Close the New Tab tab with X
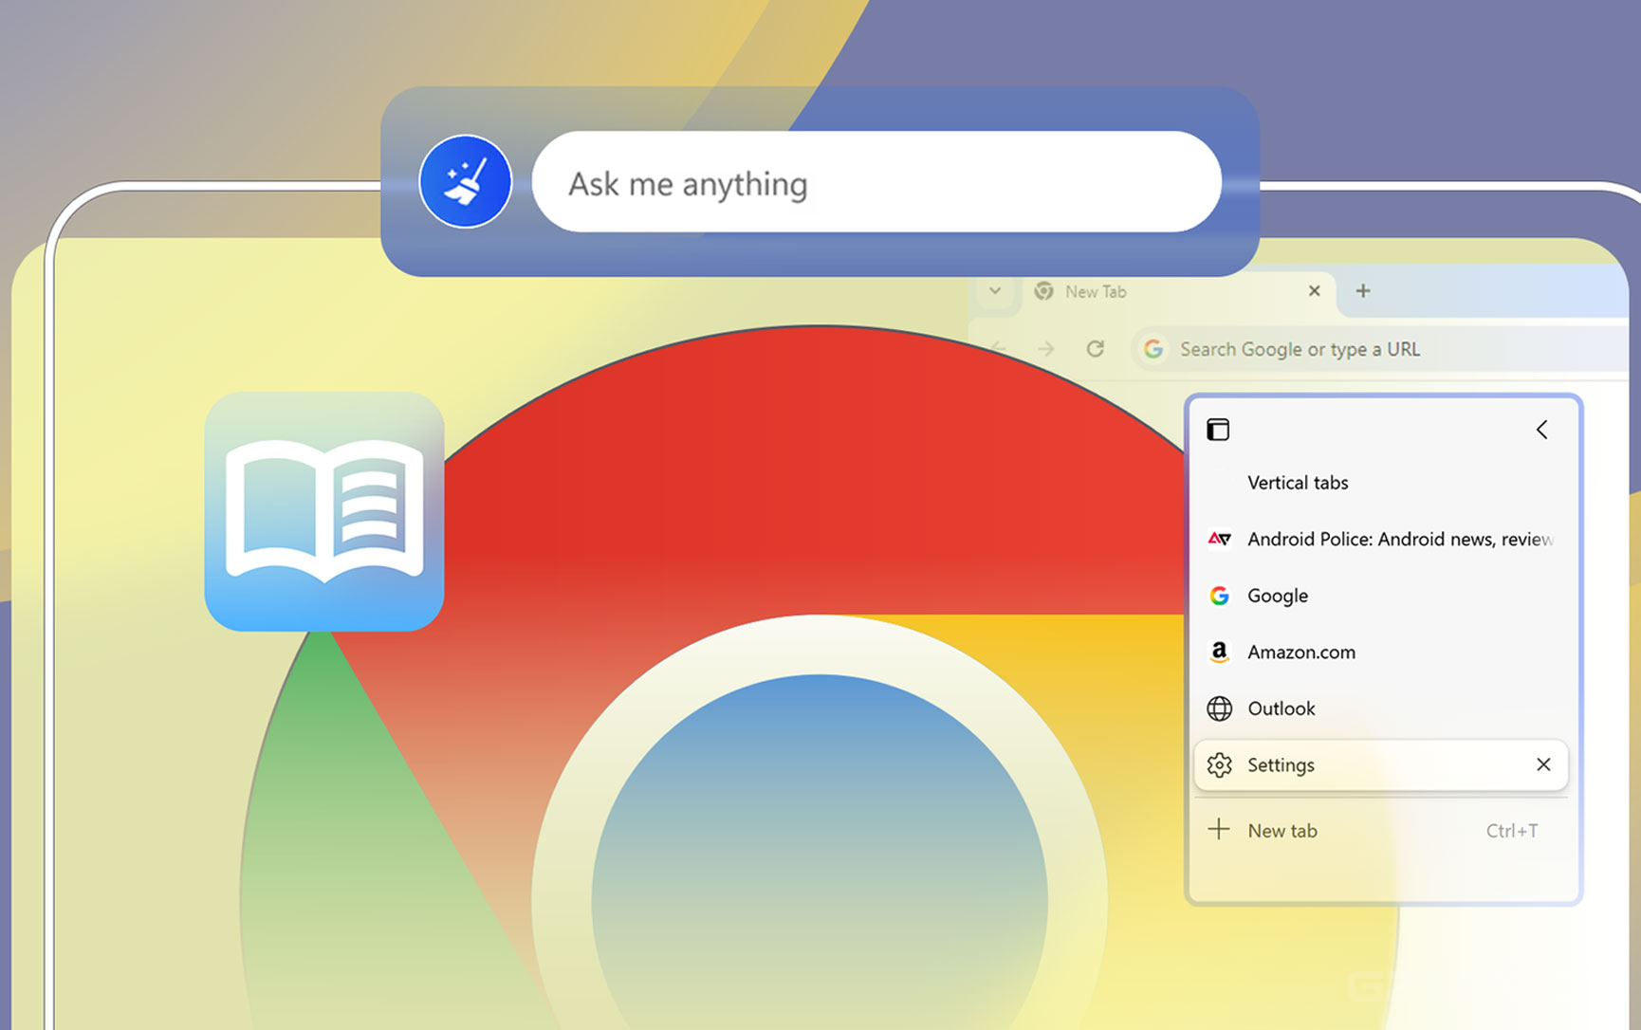This screenshot has height=1030, width=1641. (x=1314, y=291)
